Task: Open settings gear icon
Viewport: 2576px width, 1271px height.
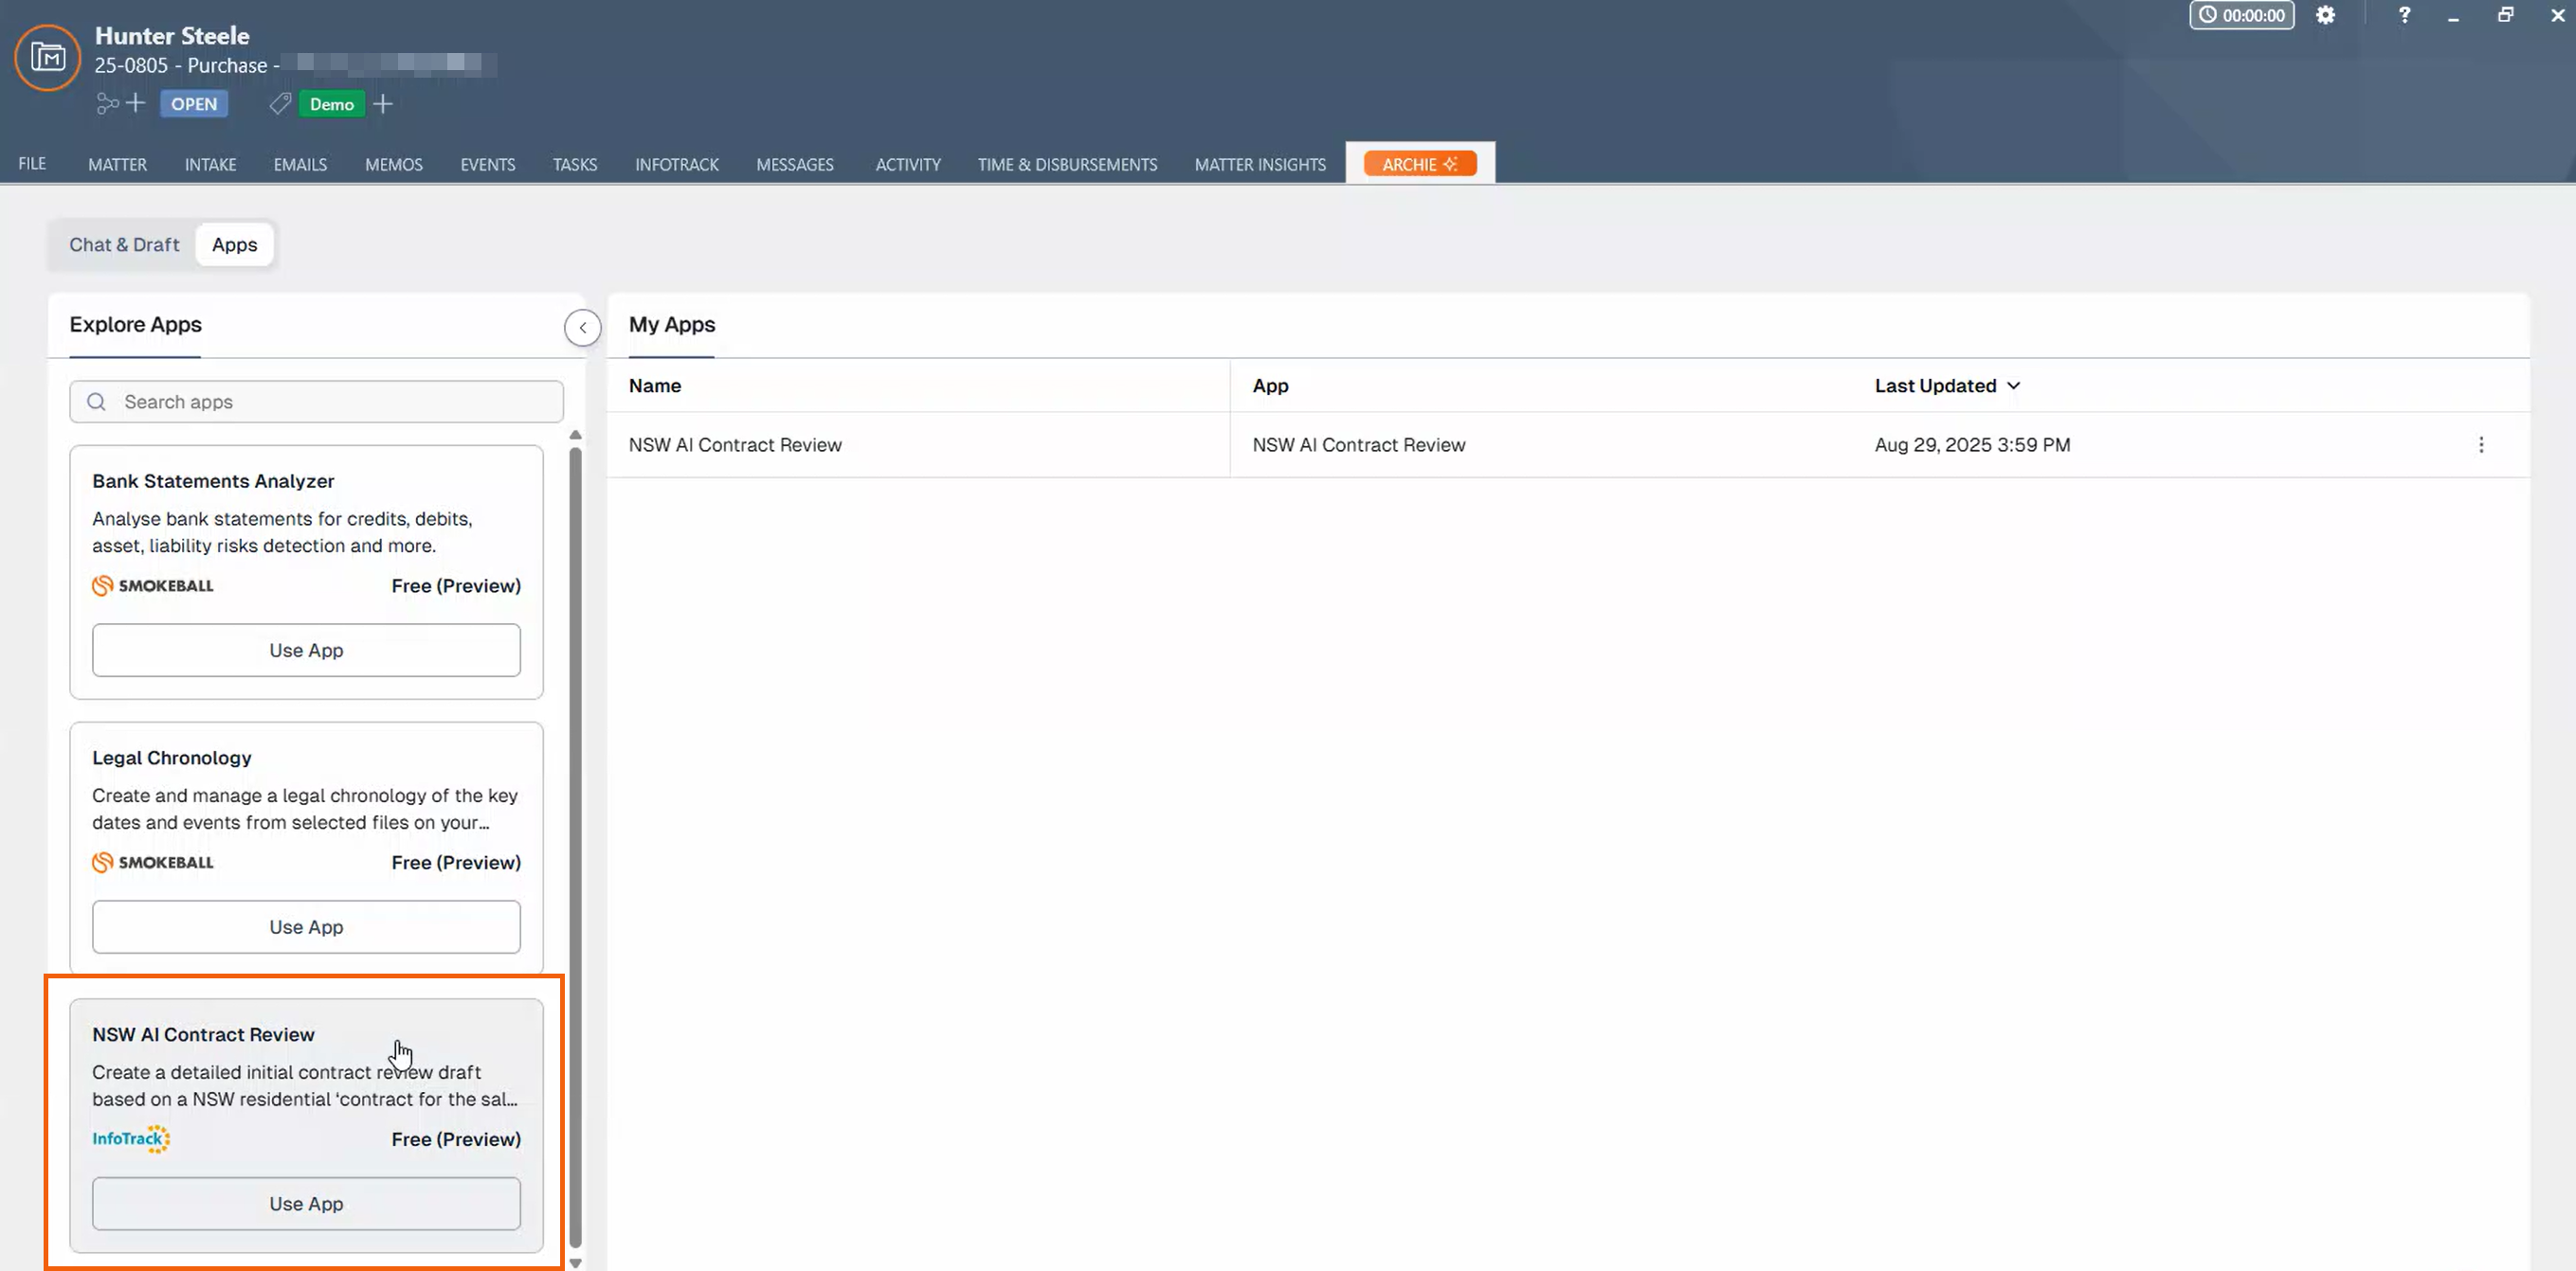Action: point(2325,15)
